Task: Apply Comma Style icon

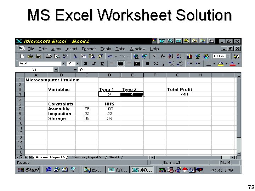Action: [x=163, y=64]
